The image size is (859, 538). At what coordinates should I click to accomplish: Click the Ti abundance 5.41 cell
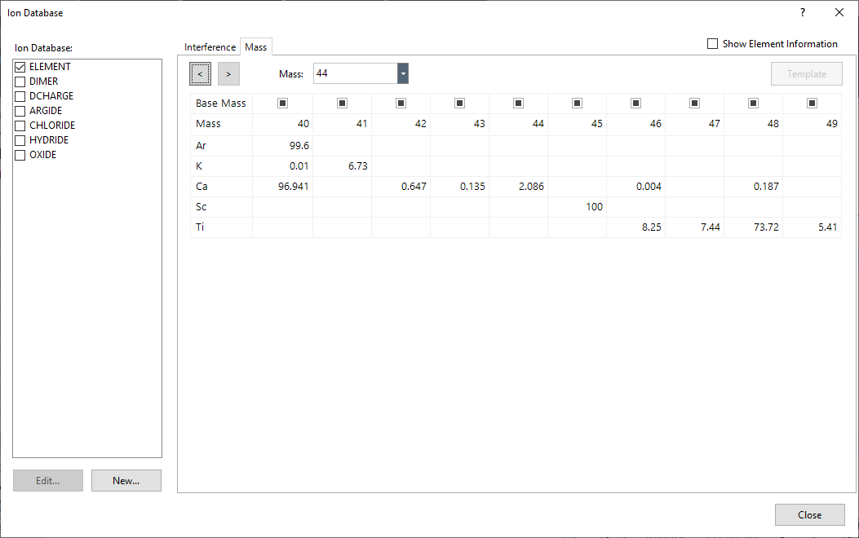(x=812, y=227)
